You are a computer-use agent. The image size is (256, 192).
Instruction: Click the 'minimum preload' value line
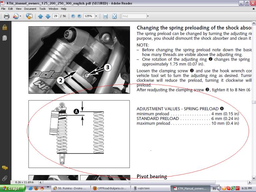click(188, 114)
